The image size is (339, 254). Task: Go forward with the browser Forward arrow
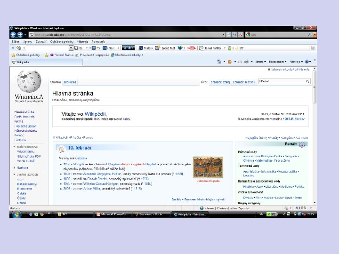click(x=20, y=34)
